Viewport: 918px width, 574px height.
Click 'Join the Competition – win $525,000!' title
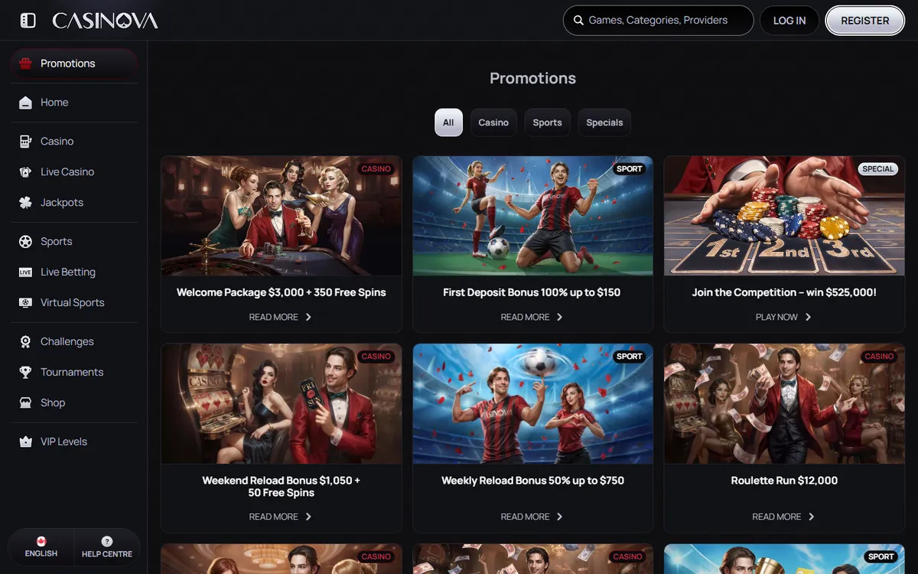pyautogui.click(x=784, y=292)
